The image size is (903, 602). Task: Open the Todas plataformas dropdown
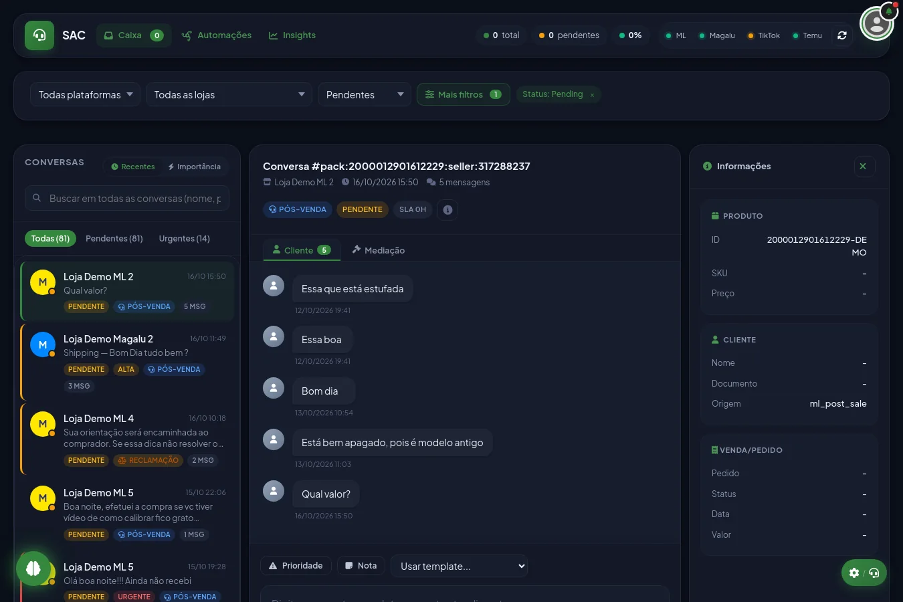pyautogui.click(x=85, y=94)
